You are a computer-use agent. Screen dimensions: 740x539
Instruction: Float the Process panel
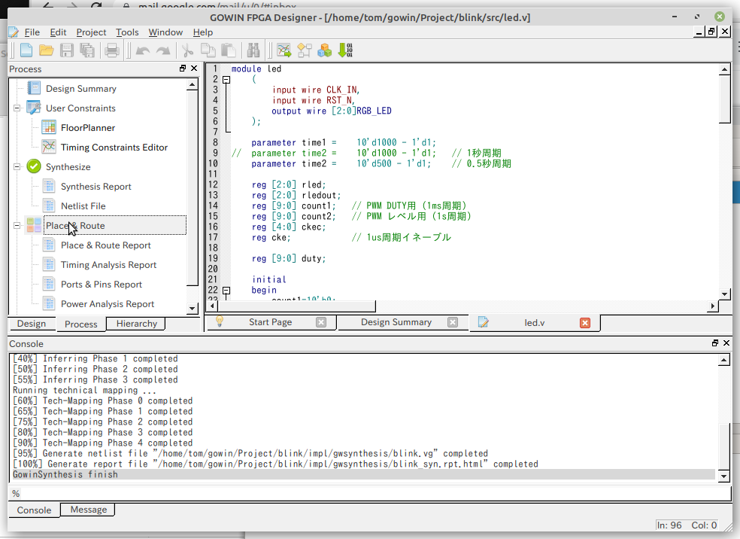tap(183, 69)
